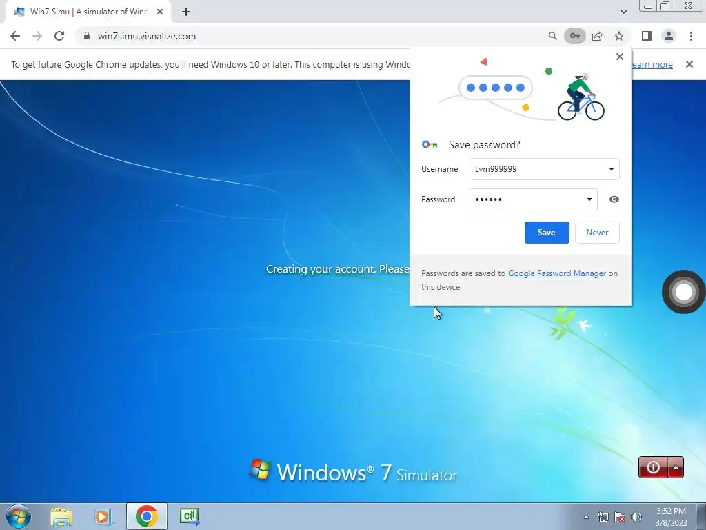
Task: Show hidden system tray icons
Action: (586, 517)
